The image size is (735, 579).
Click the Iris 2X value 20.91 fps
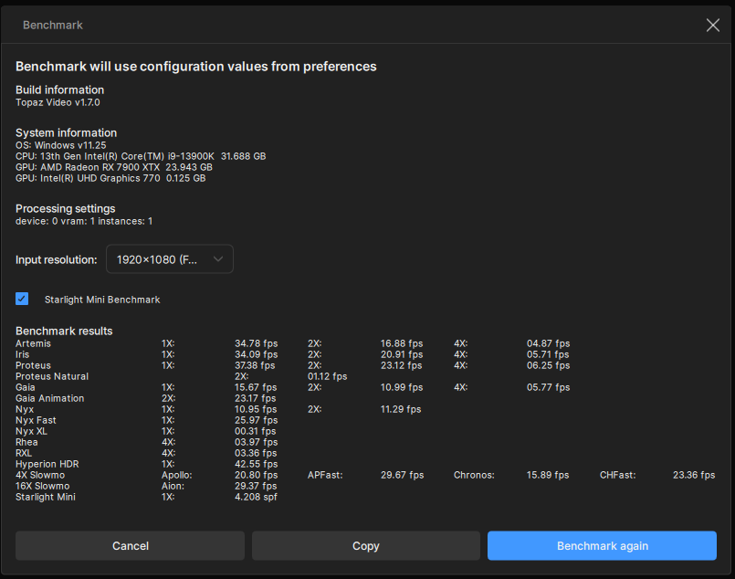click(402, 354)
